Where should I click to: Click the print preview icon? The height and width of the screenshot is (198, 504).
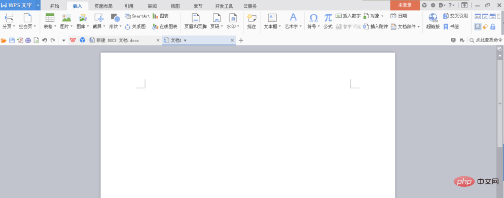pyautogui.click(x=37, y=41)
